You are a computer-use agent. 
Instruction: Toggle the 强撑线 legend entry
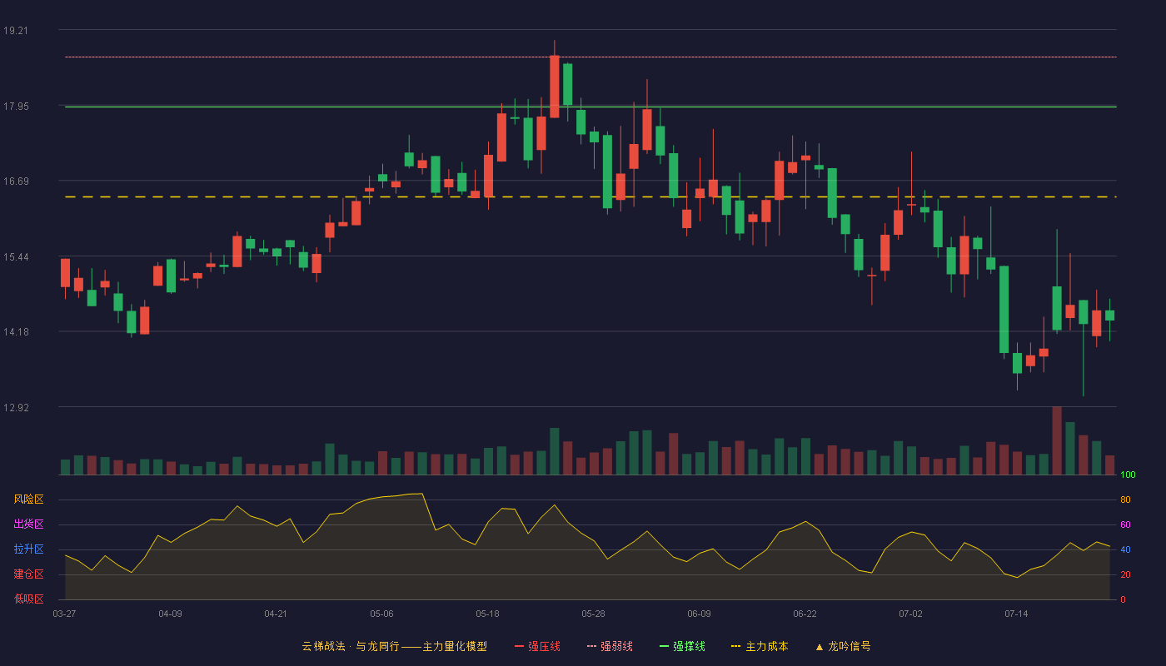pos(682,646)
